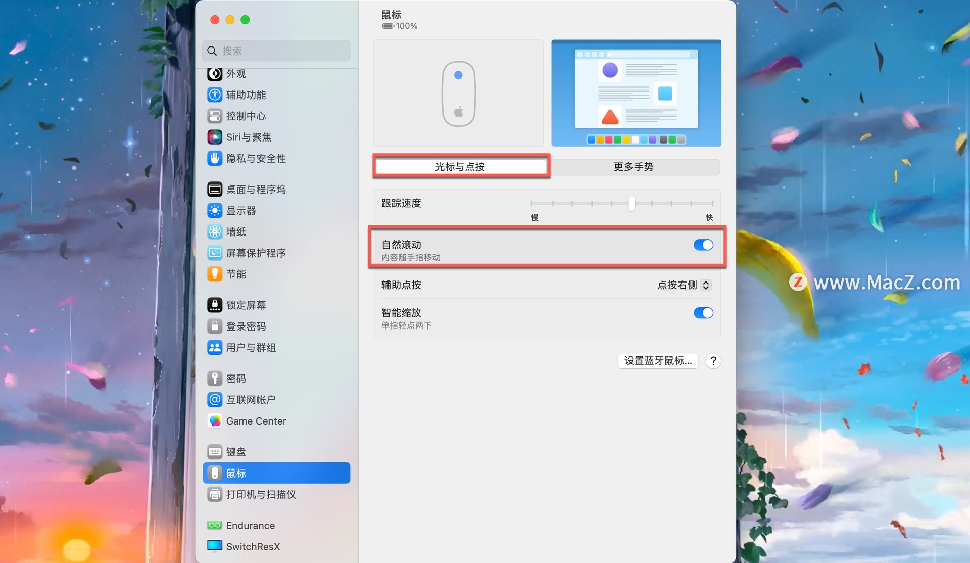Select the 节能 (Energy Saver) icon
The width and height of the screenshot is (970, 563).
point(215,274)
